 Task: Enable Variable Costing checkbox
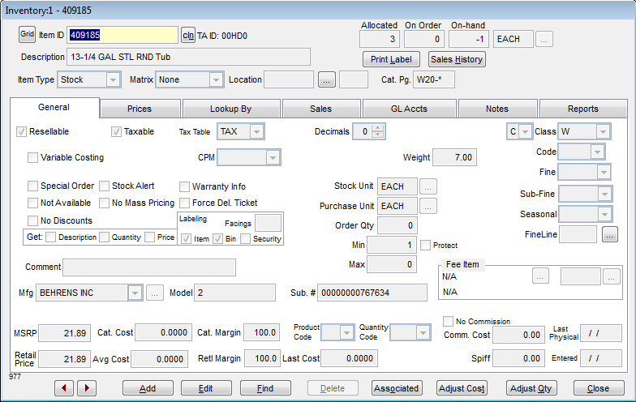click(32, 157)
